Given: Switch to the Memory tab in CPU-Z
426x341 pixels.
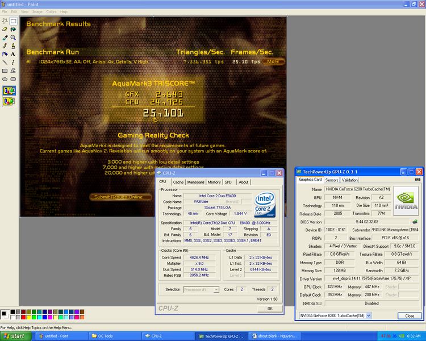Looking at the screenshot, I should click(x=214, y=182).
